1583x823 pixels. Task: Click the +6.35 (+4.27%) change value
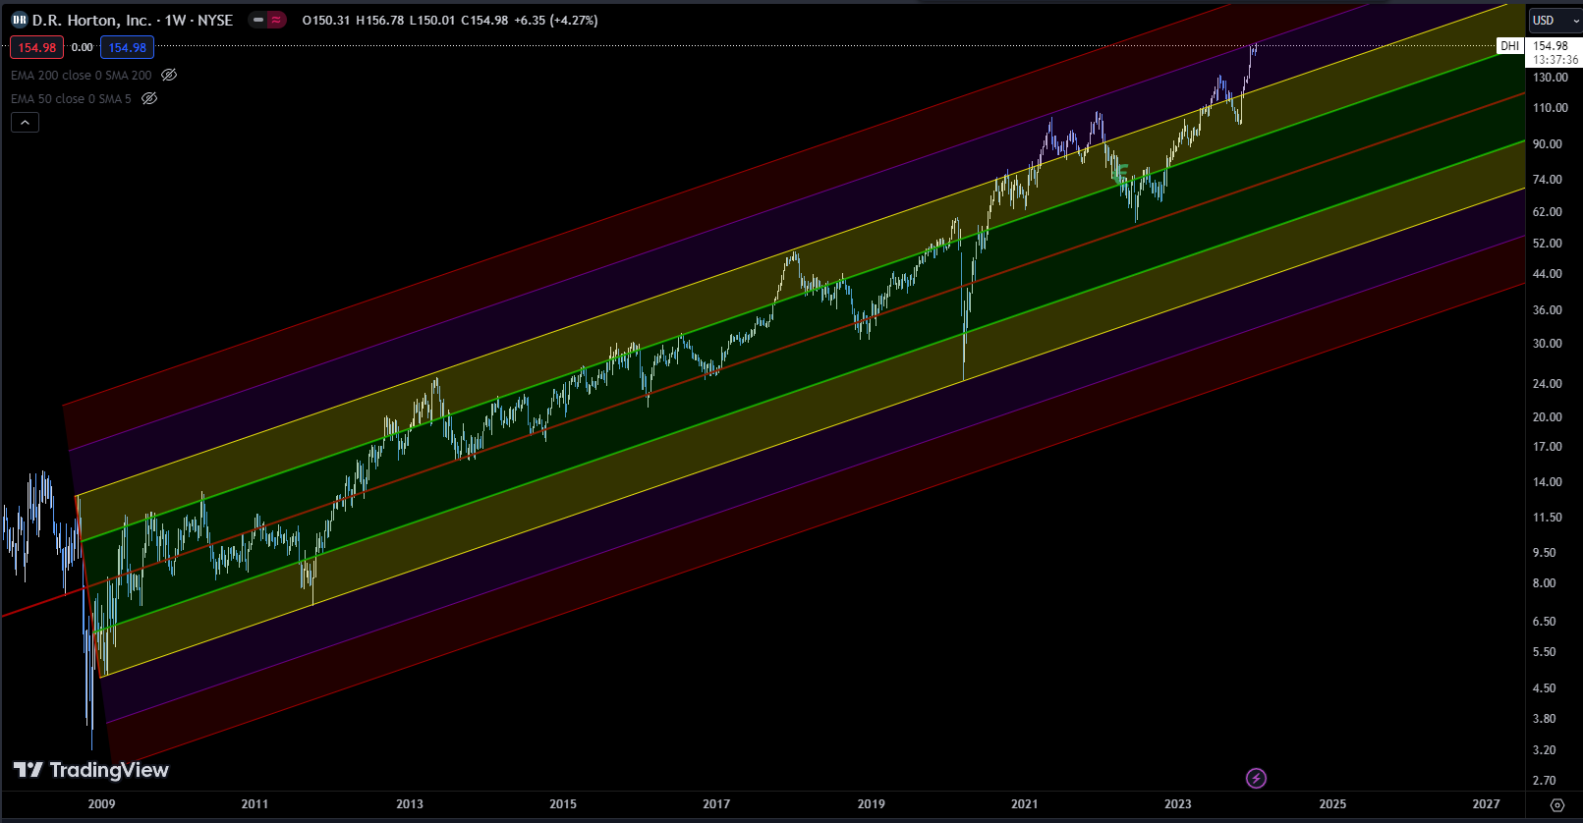(x=555, y=20)
